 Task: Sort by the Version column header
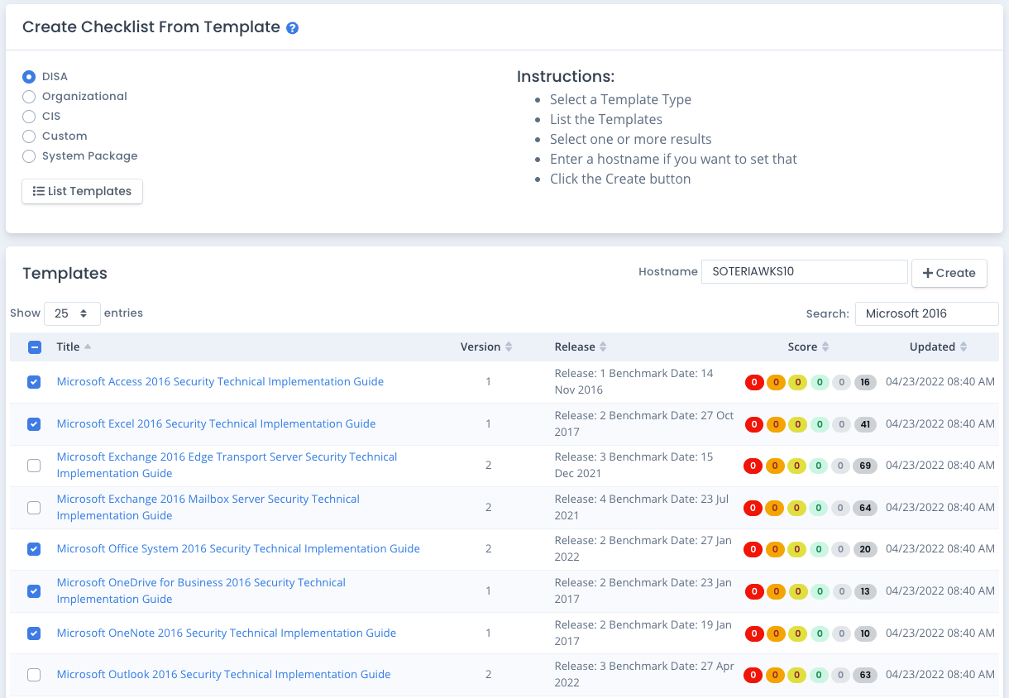[x=486, y=347]
